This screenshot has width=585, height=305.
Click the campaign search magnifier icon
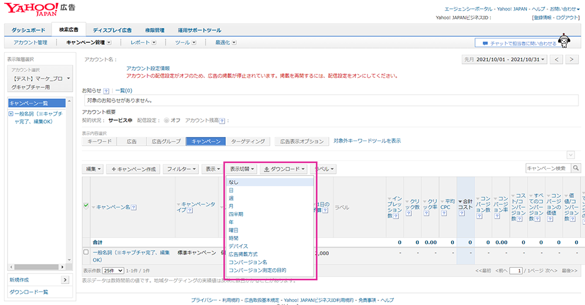576,169
